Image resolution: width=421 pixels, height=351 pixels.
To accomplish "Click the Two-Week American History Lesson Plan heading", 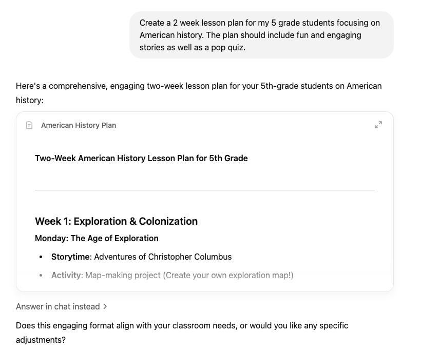I will pyautogui.click(x=141, y=159).
